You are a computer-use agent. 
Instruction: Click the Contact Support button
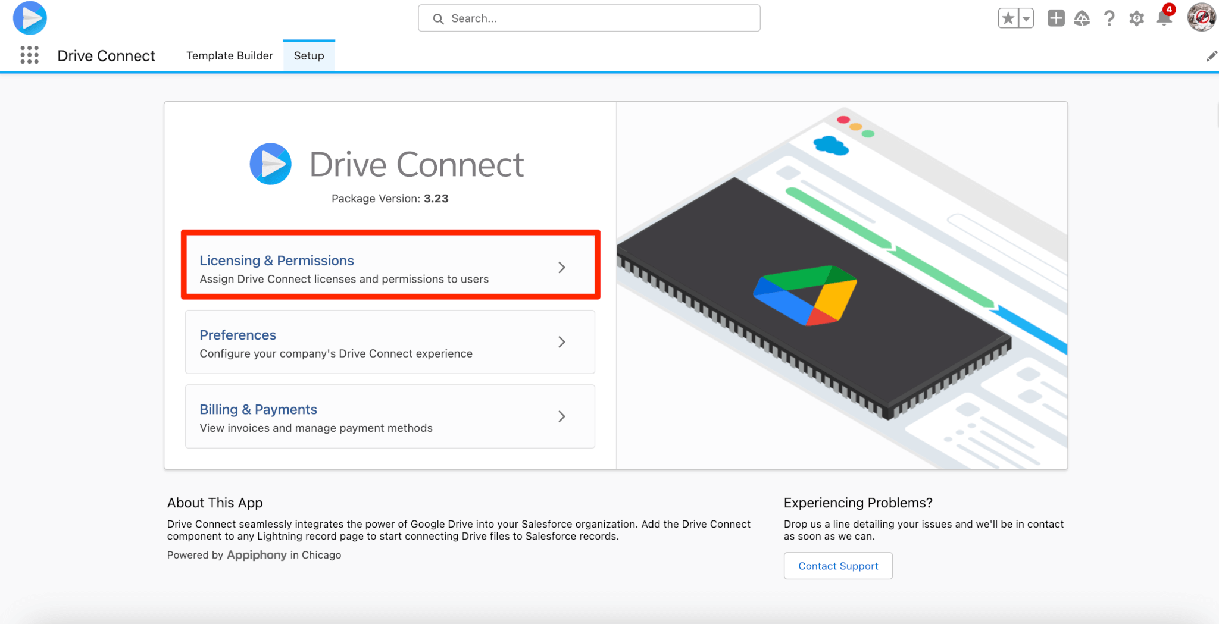click(x=838, y=566)
